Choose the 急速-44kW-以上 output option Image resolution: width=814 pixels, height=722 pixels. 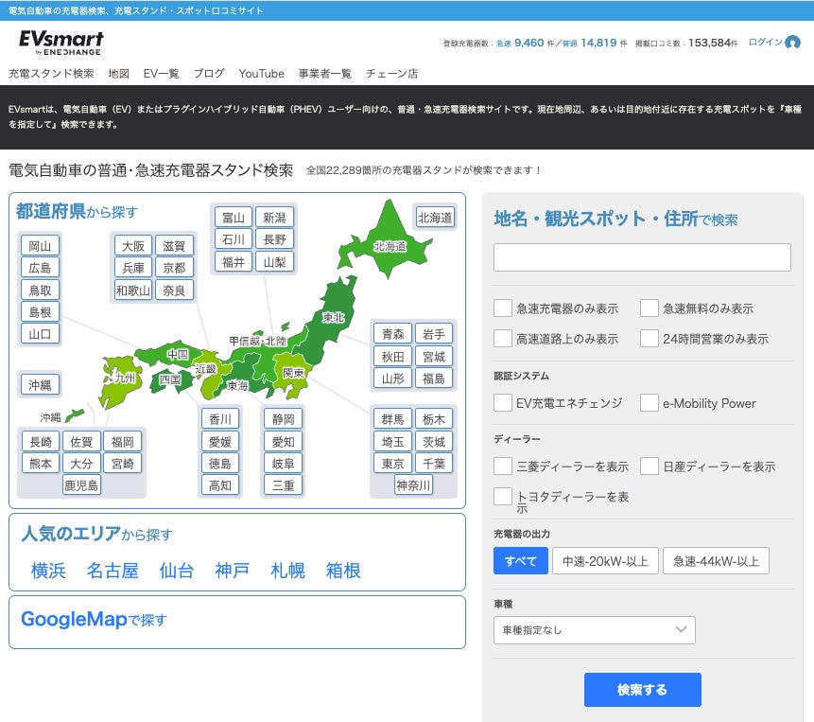[x=716, y=561]
